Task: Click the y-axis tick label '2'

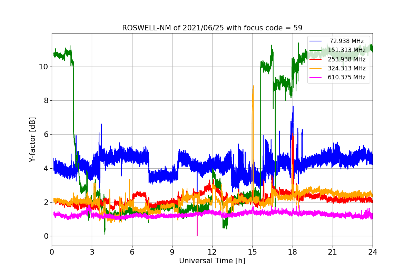Action: pyautogui.click(x=46, y=203)
